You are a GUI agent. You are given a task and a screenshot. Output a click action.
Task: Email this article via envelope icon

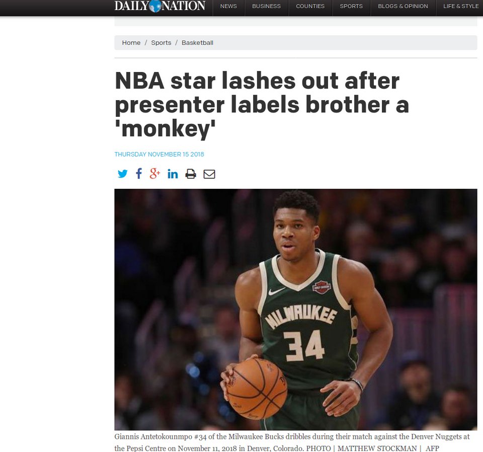[209, 174]
